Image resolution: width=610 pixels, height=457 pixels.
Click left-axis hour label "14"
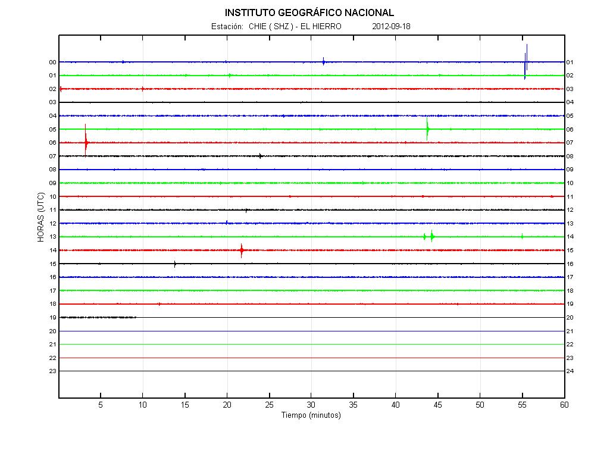pos(52,251)
